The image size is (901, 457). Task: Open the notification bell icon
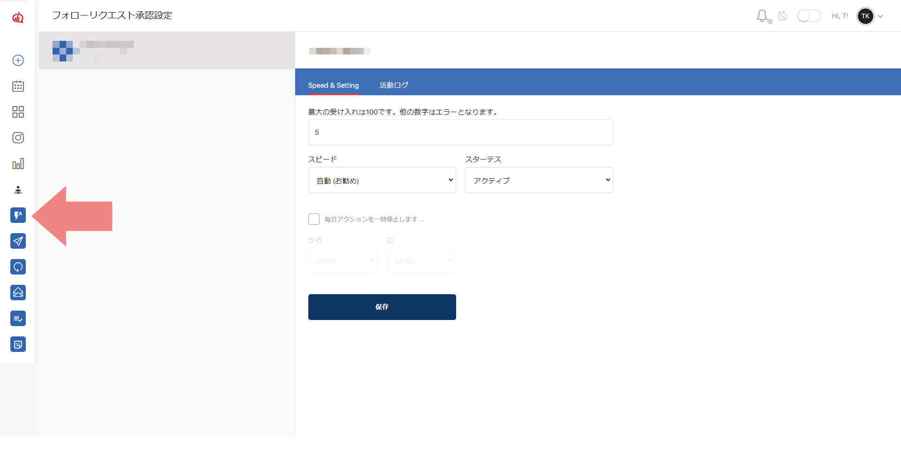point(762,16)
